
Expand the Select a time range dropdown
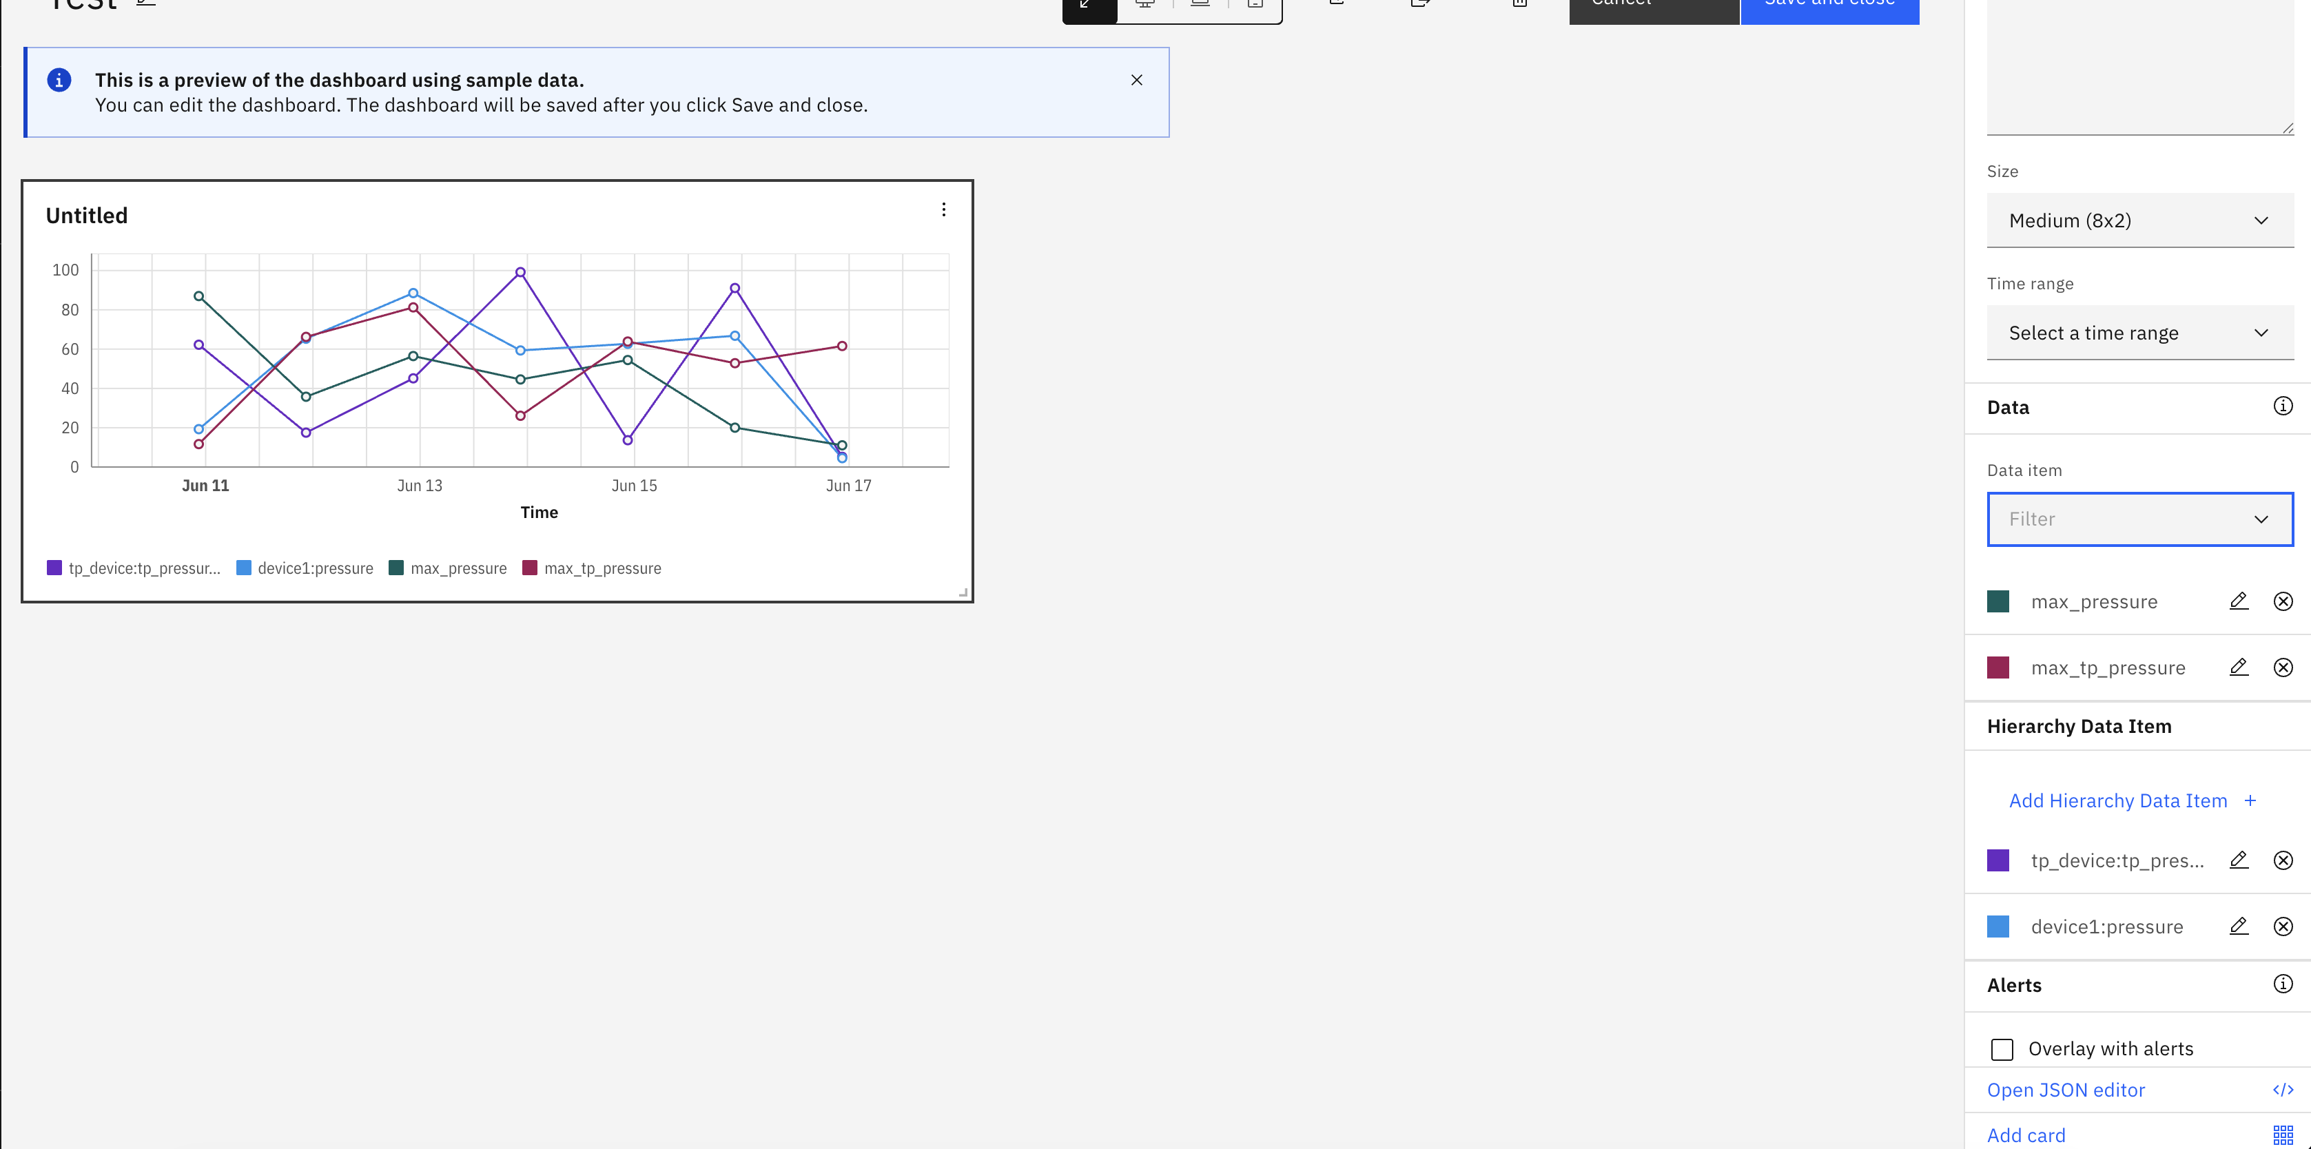[2139, 333]
